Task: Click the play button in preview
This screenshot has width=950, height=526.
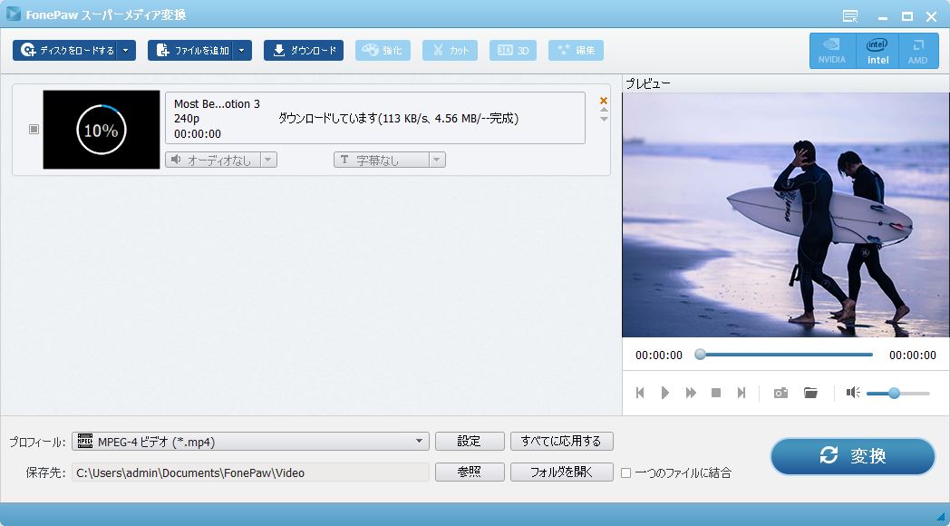Action: [665, 393]
